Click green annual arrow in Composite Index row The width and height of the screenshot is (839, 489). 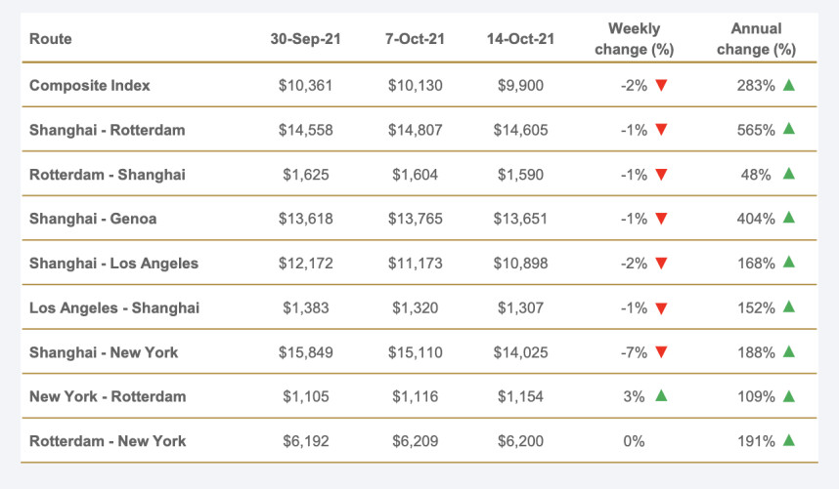point(788,85)
